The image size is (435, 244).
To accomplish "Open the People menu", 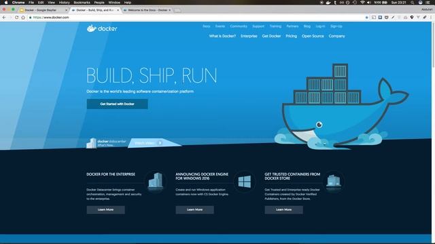I will point(99,3).
